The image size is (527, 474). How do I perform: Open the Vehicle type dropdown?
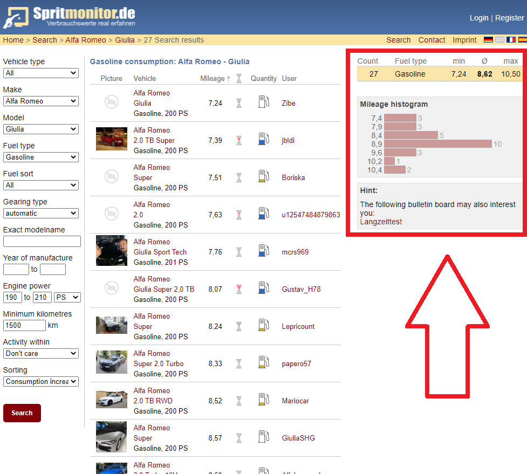pyautogui.click(x=41, y=73)
